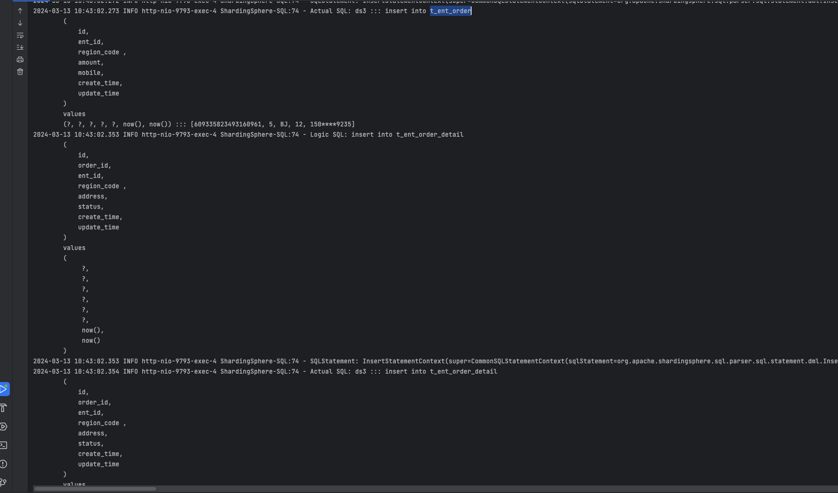Click the Logic SQL t_ent_order_detail log line

point(248,135)
